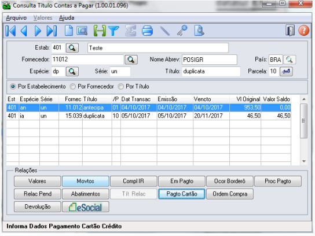
Task: Click the Título field with duplicata
Action: [211, 72]
